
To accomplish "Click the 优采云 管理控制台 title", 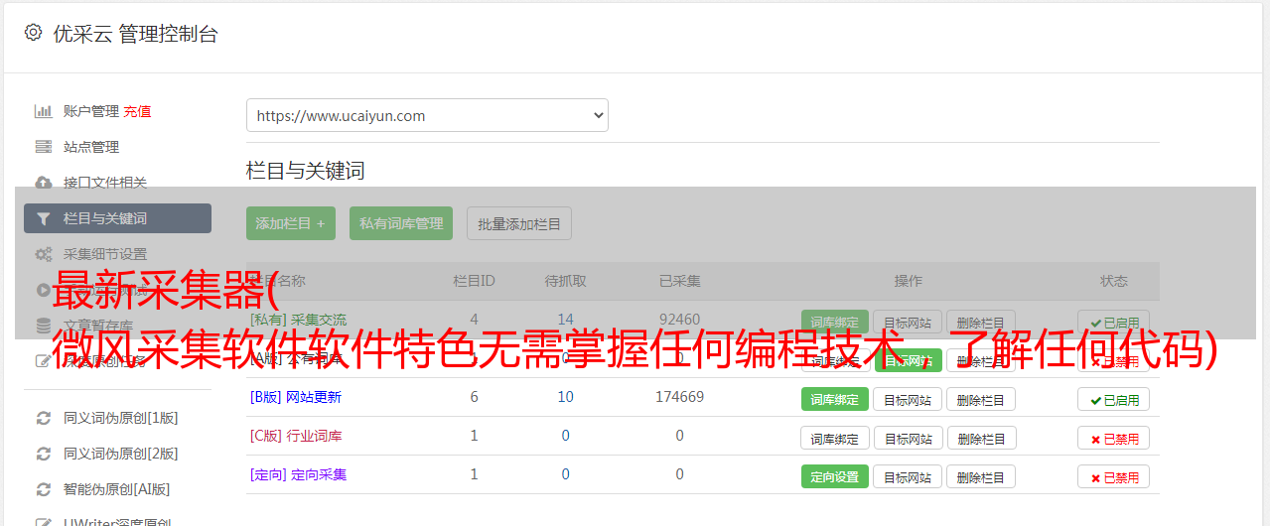I will coord(135,34).
